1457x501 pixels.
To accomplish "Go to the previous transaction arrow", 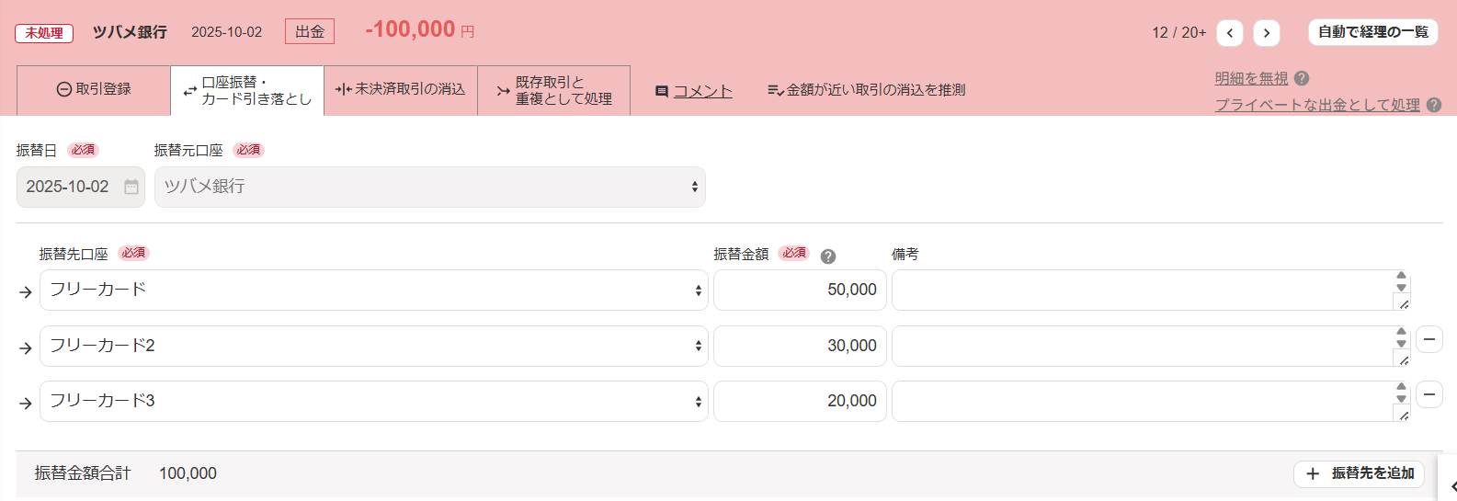I will tap(1229, 33).
